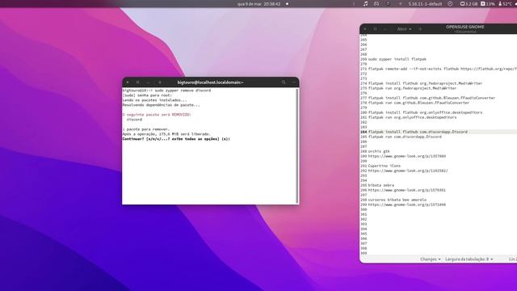This screenshot has height=291, width=517.
Task: Click the OPENSUSE GNOME document title
Action: (465, 27)
